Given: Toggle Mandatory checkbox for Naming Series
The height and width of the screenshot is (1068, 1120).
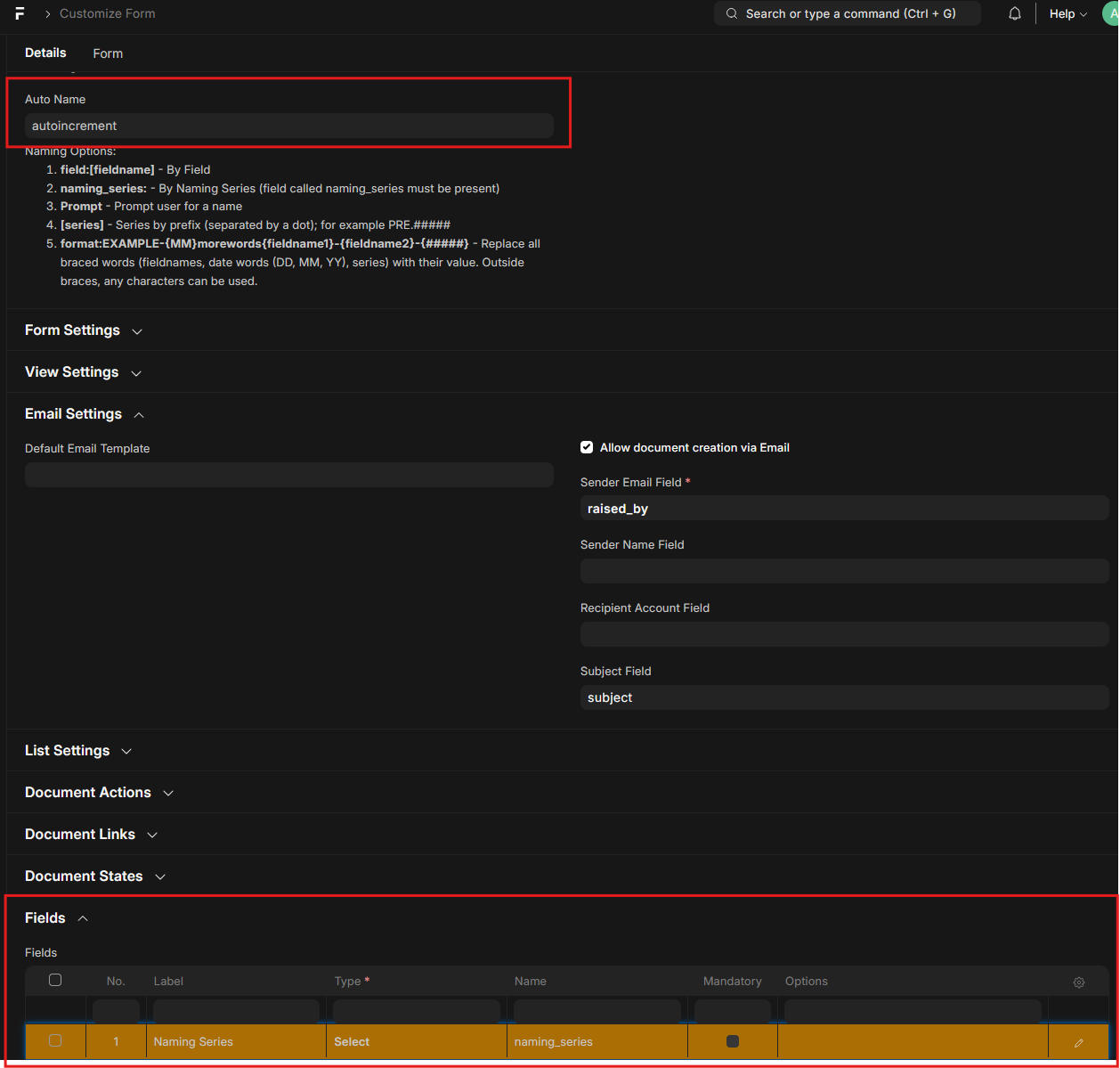Looking at the screenshot, I should (x=732, y=1041).
